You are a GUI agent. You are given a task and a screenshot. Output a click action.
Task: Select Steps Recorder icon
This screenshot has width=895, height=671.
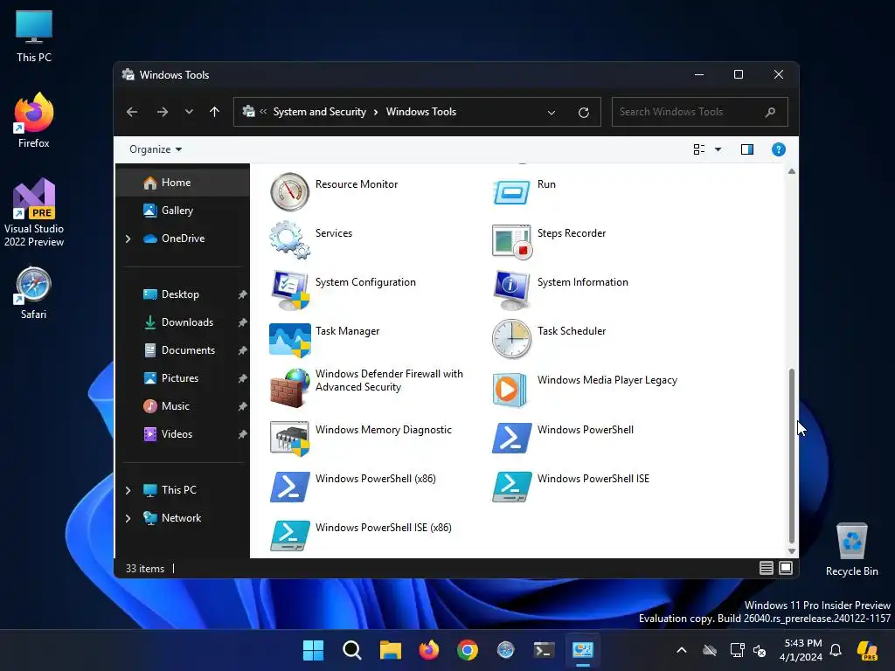(x=511, y=241)
